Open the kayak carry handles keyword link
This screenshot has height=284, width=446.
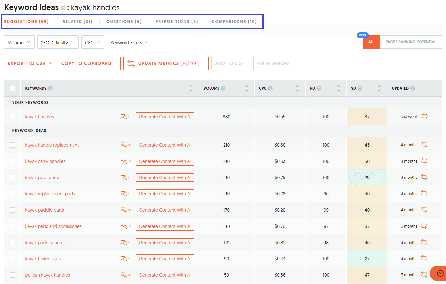tap(45, 161)
